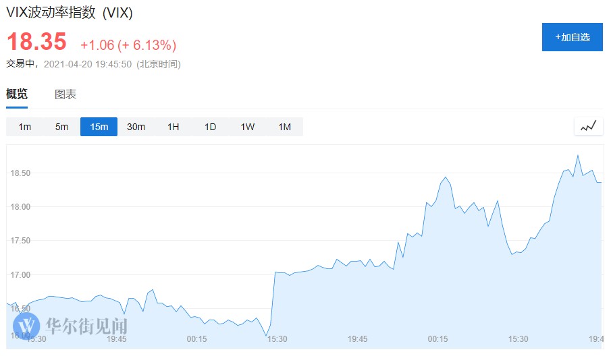
Task: Click the +1.06 (+6.13%) change value
Action: point(128,45)
